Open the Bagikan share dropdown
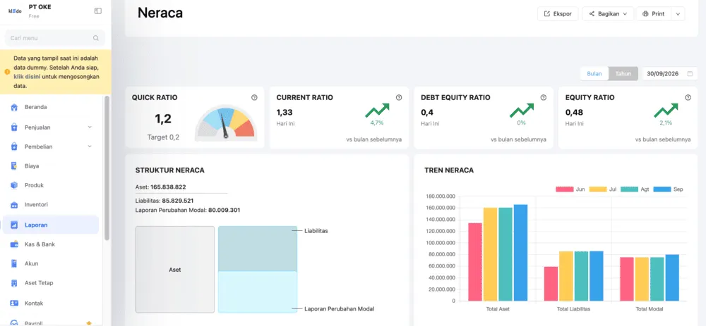The height and width of the screenshot is (326, 706). pos(608,14)
